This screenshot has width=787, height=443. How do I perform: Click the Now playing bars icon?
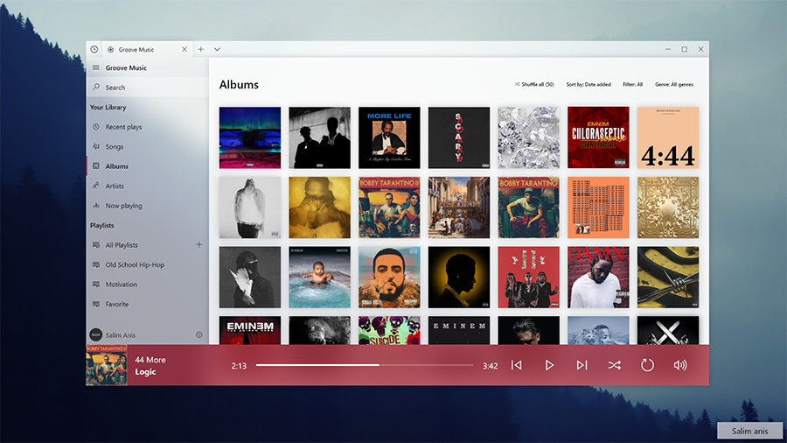pyautogui.click(x=96, y=206)
